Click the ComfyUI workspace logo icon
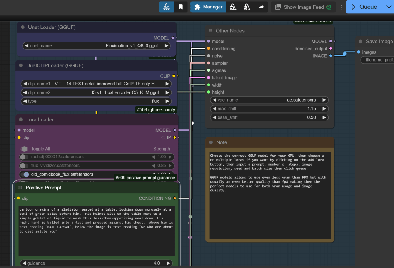Image resolution: width=394 pixels, height=268 pixels. pos(166,7)
